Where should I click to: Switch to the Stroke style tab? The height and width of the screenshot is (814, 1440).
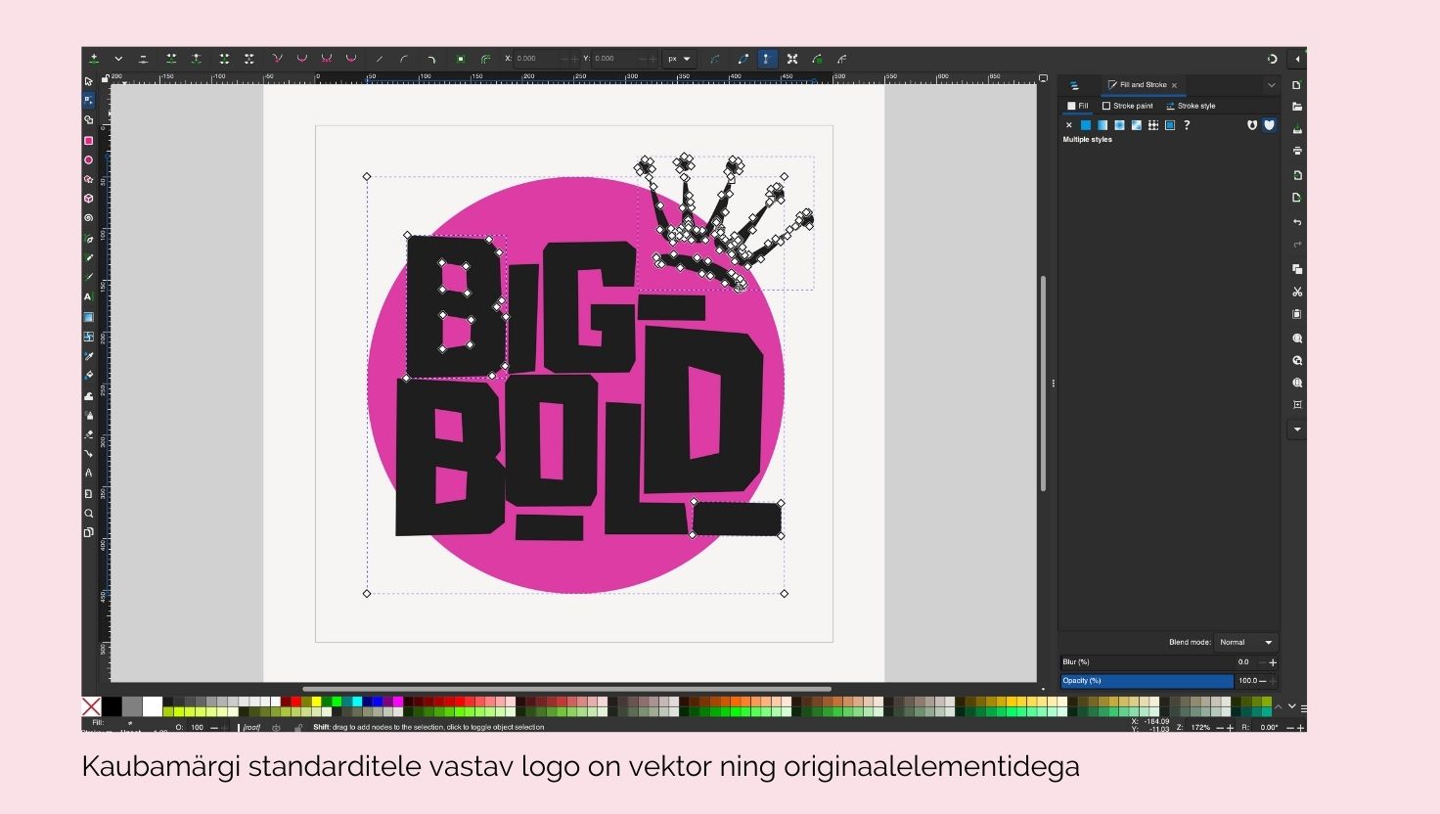click(1191, 106)
